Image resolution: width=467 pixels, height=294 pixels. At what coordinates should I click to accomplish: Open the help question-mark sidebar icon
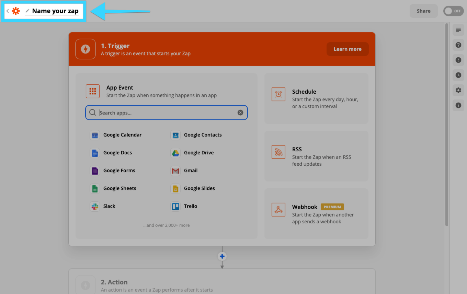coord(458,45)
